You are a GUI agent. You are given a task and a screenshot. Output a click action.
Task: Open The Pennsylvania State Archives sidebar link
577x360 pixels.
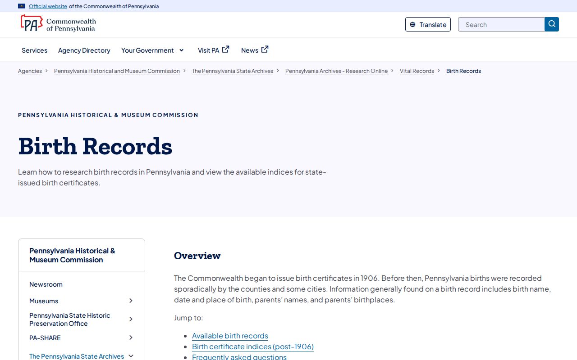(x=77, y=356)
